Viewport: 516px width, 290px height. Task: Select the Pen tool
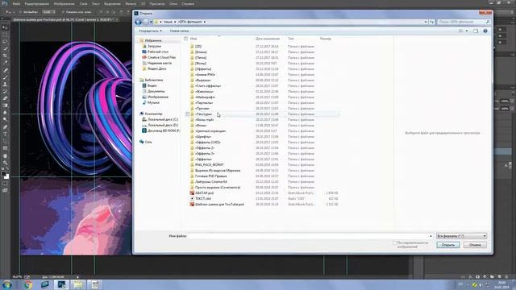(x=6, y=127)
